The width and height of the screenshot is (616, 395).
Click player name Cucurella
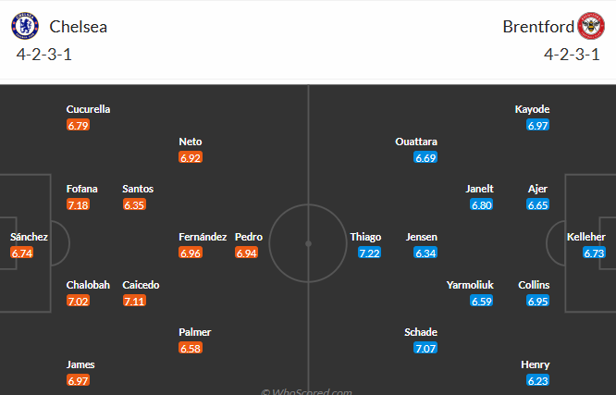point(89,109)
